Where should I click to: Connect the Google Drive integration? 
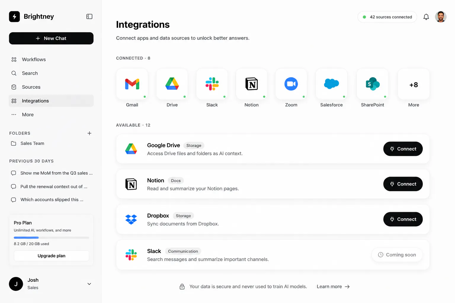(403, 149)
